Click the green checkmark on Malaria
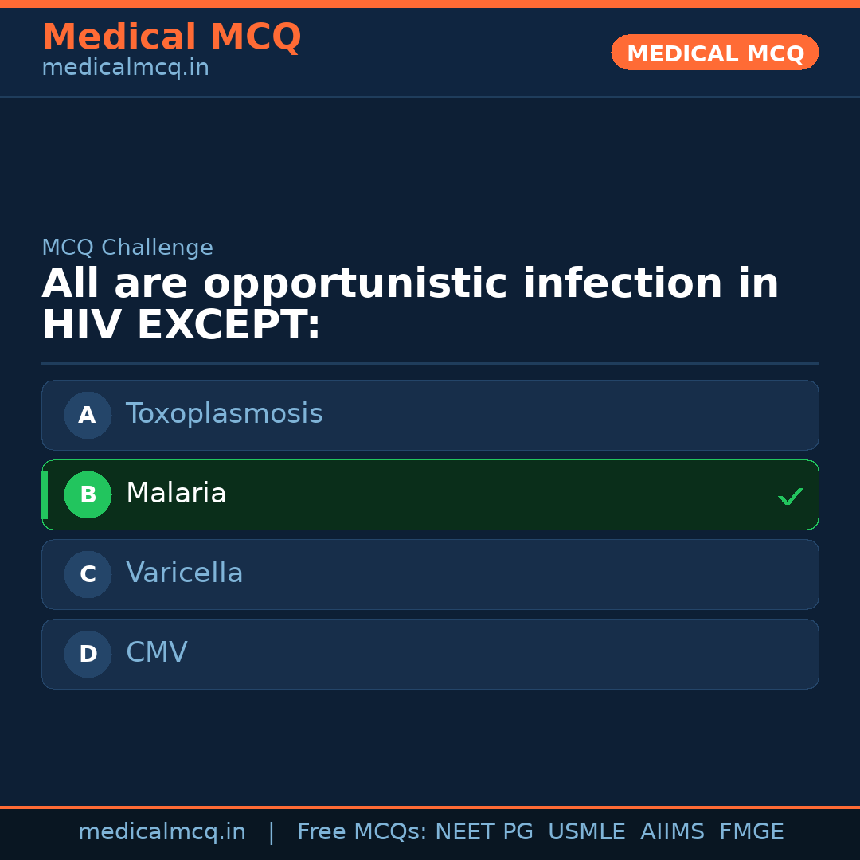 [790, 496]
